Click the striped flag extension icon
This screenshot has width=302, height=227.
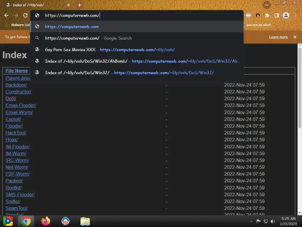click(248, 15)
